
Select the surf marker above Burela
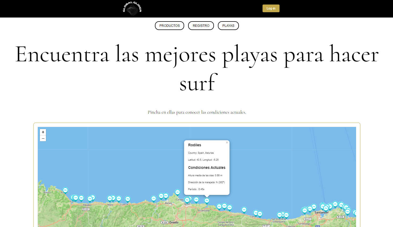pos(65,190)
